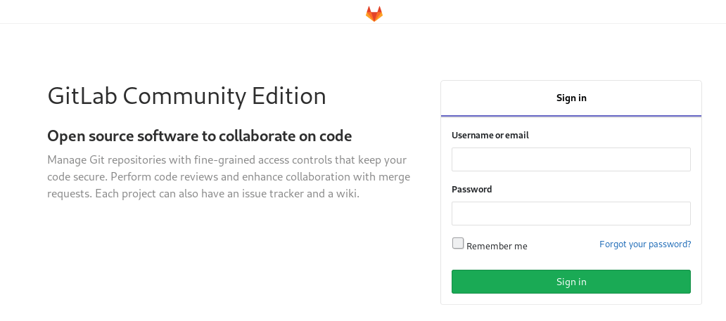Submit the login form with Sign in
Image resolution: width=726 pixels, height=321 pixels.
click(x=571, y=282)
